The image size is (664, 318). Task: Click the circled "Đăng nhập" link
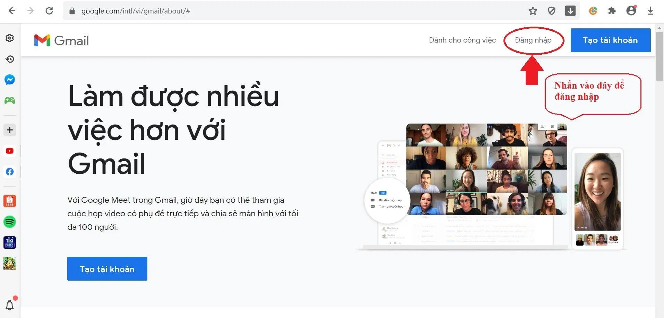533,40
